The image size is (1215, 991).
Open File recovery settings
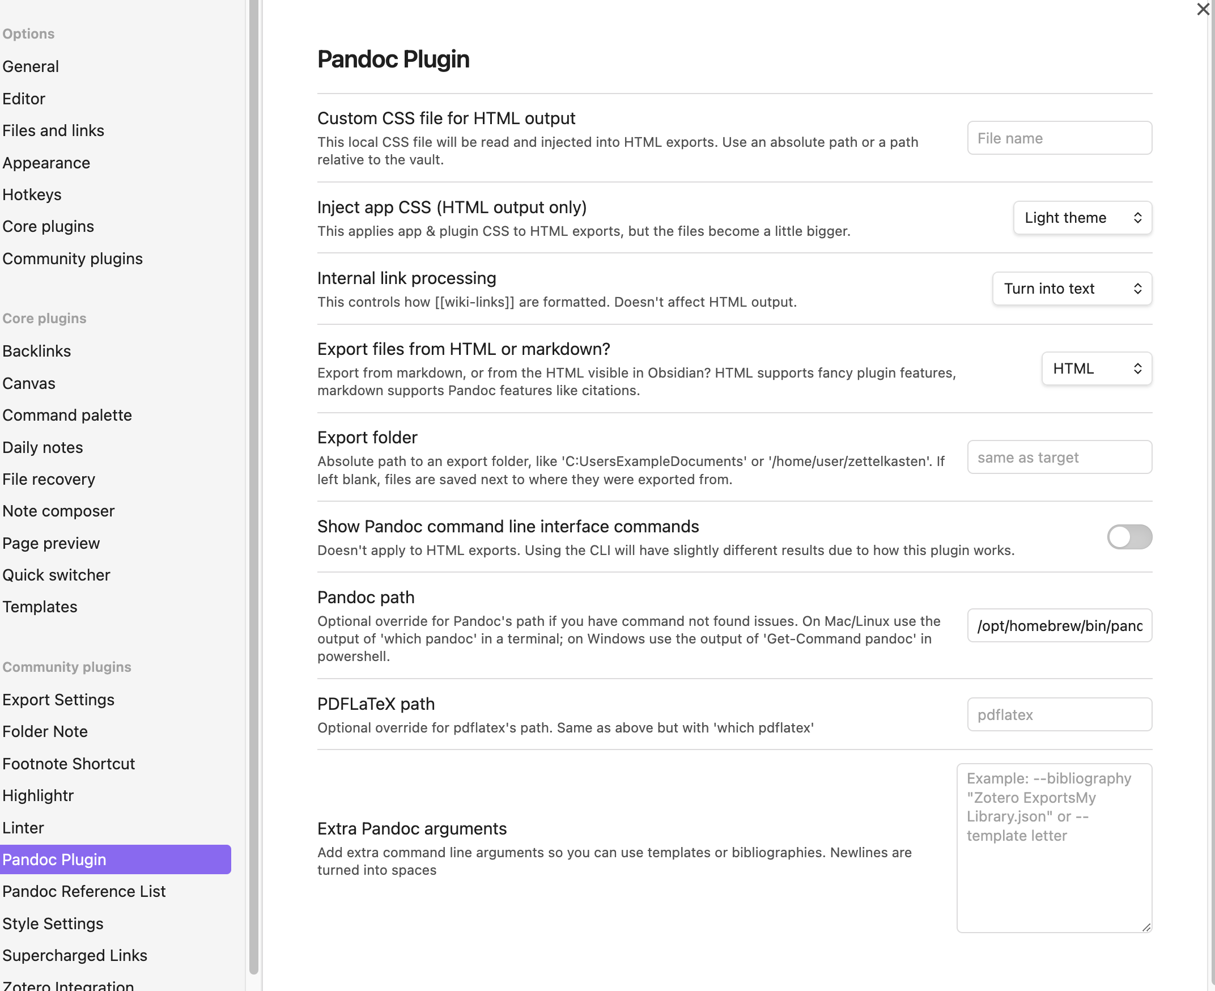pyautogui.click(x=49, y=480)
